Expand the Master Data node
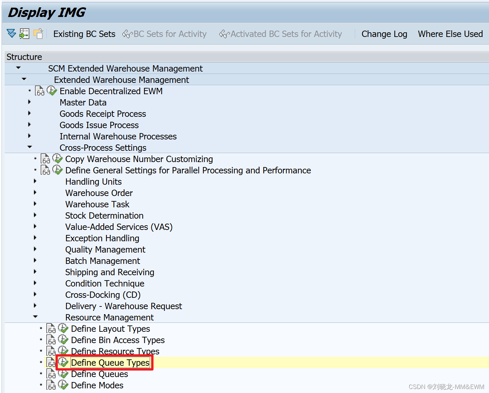 (x=29, y=102)
